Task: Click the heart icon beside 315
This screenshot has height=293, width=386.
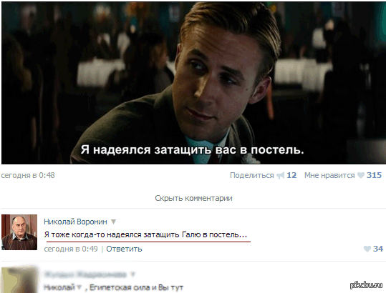Action: pos(361,175)
